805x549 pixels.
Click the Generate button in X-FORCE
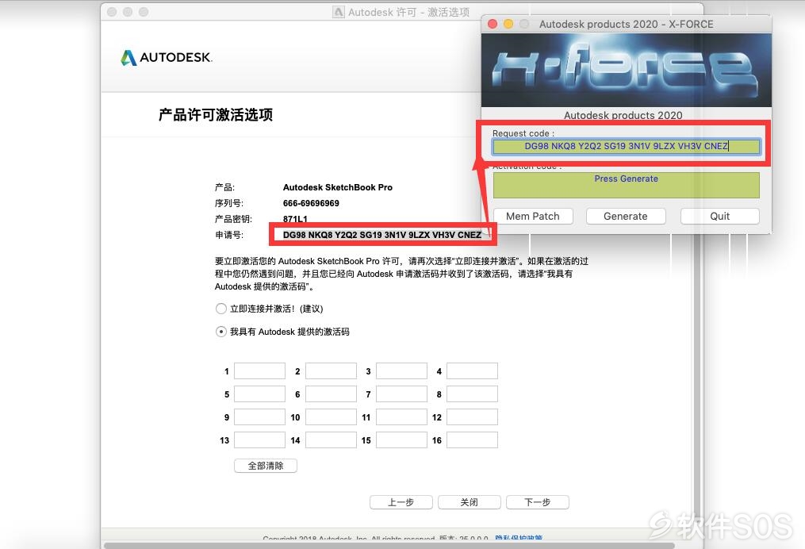626,217
